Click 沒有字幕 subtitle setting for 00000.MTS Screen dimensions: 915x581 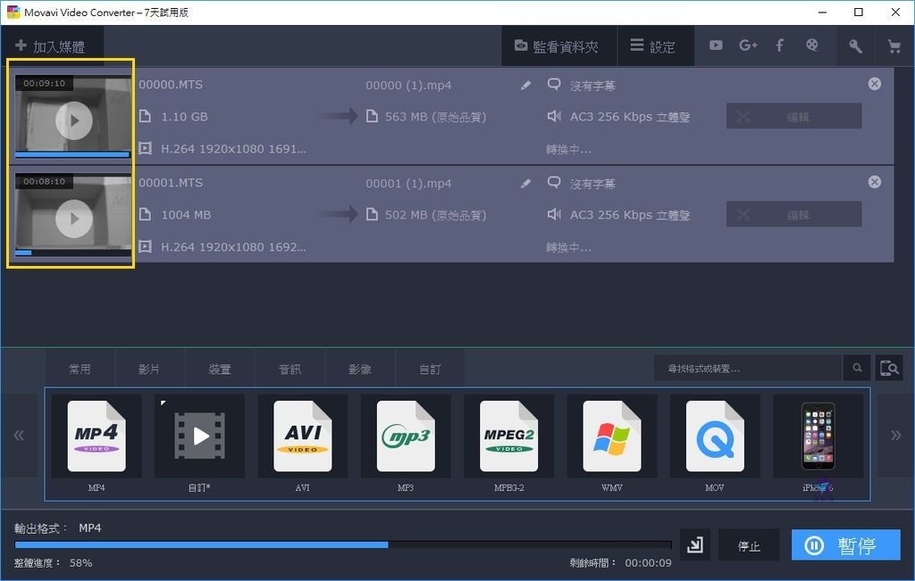[592, 86]
